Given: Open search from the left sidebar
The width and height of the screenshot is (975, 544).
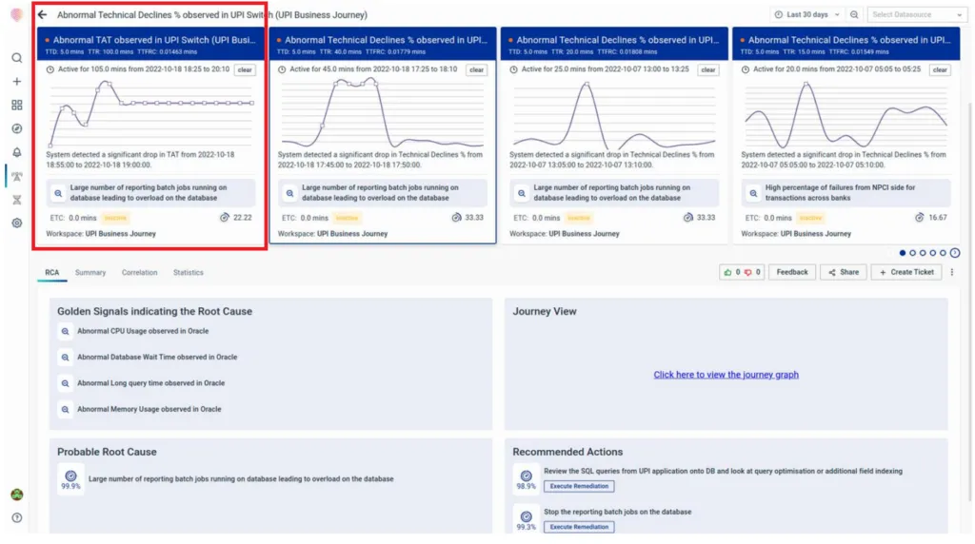Looking at the screenshot, I should click(17, 58).
